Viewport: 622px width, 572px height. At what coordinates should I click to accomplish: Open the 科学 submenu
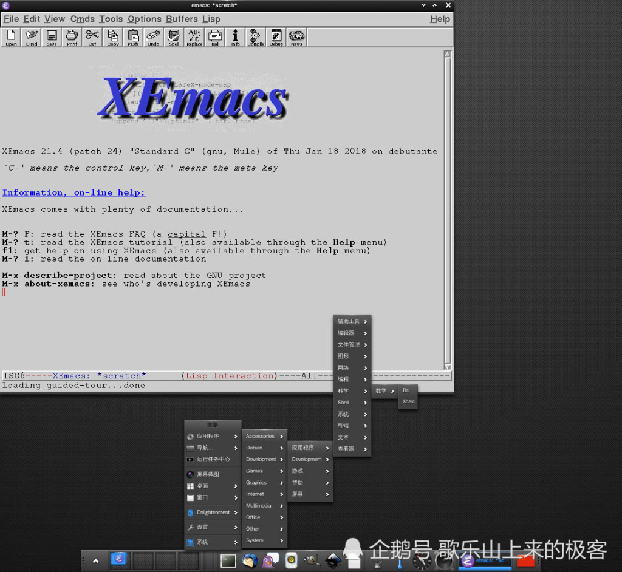tap(352, 390)
